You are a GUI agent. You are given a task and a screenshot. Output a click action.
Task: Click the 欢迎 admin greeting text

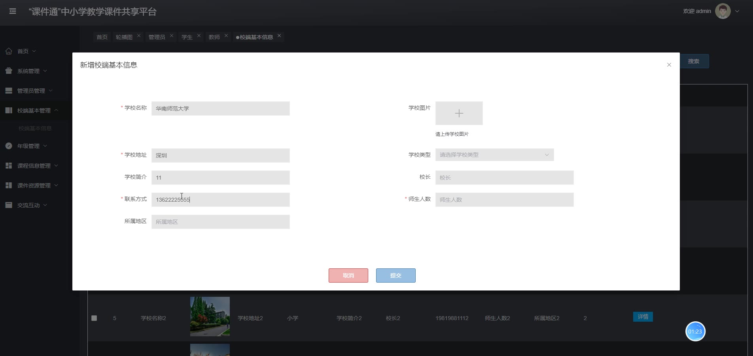pyautogui.click(x=697, y=11)
